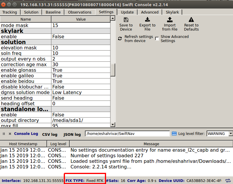Toggle the JSON log button

point(72,134)
